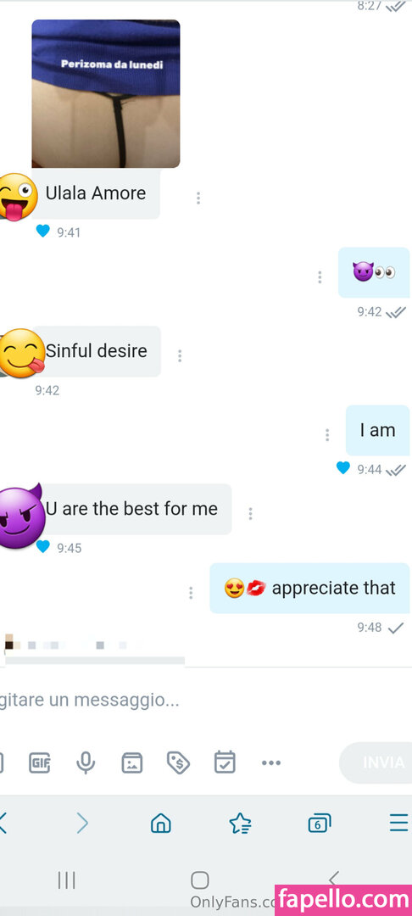Open Android recent apps button
The image size is (412, 916).
(66, 880)
